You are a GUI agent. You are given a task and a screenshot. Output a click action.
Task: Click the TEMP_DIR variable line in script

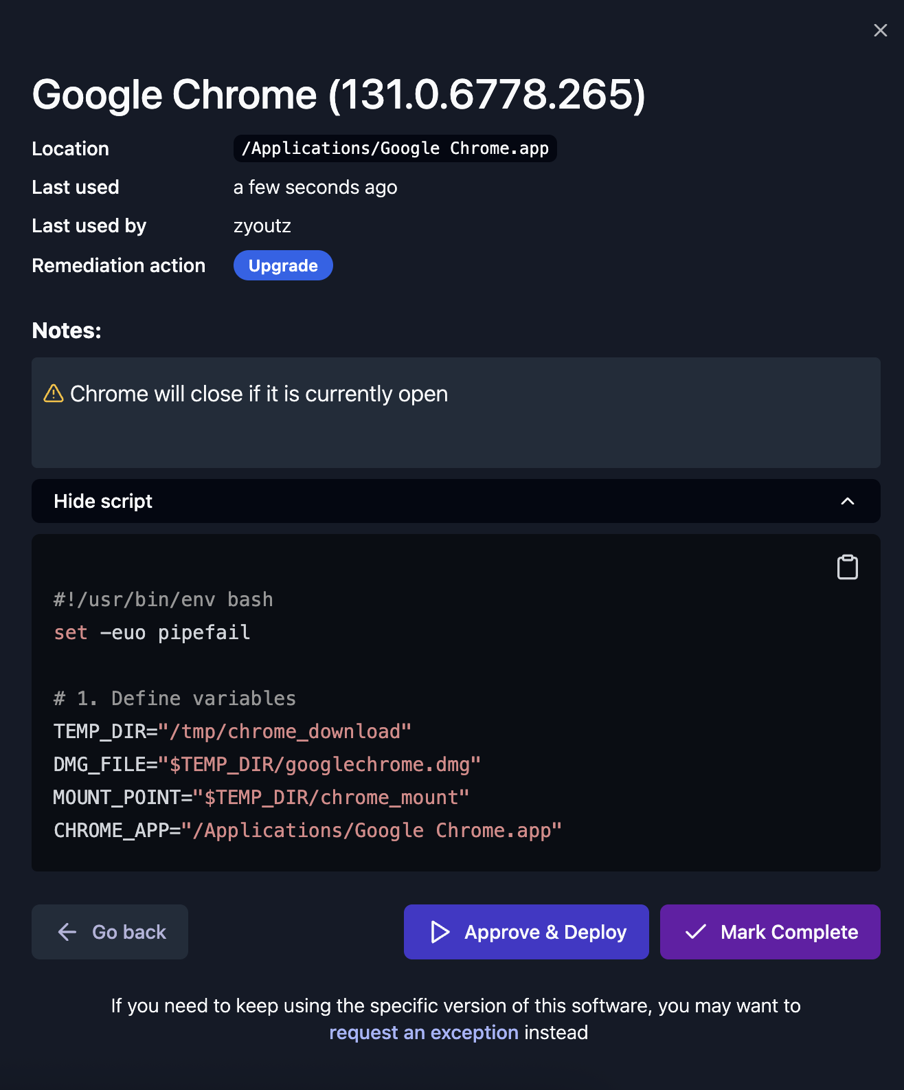[232, 731]
